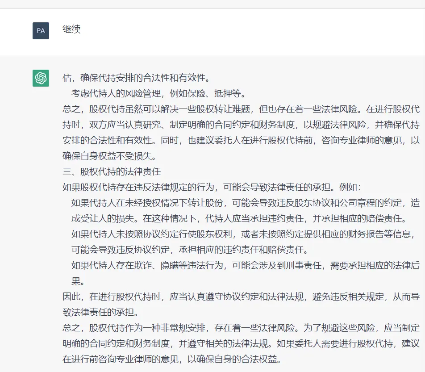
Task: Click the heading '三、股权代持的法律责任'
Action: pos(112,171)
